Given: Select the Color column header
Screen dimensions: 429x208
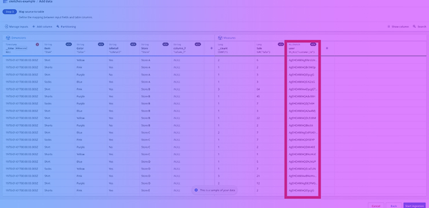Looking at the screenshot, I should (91, 49).
